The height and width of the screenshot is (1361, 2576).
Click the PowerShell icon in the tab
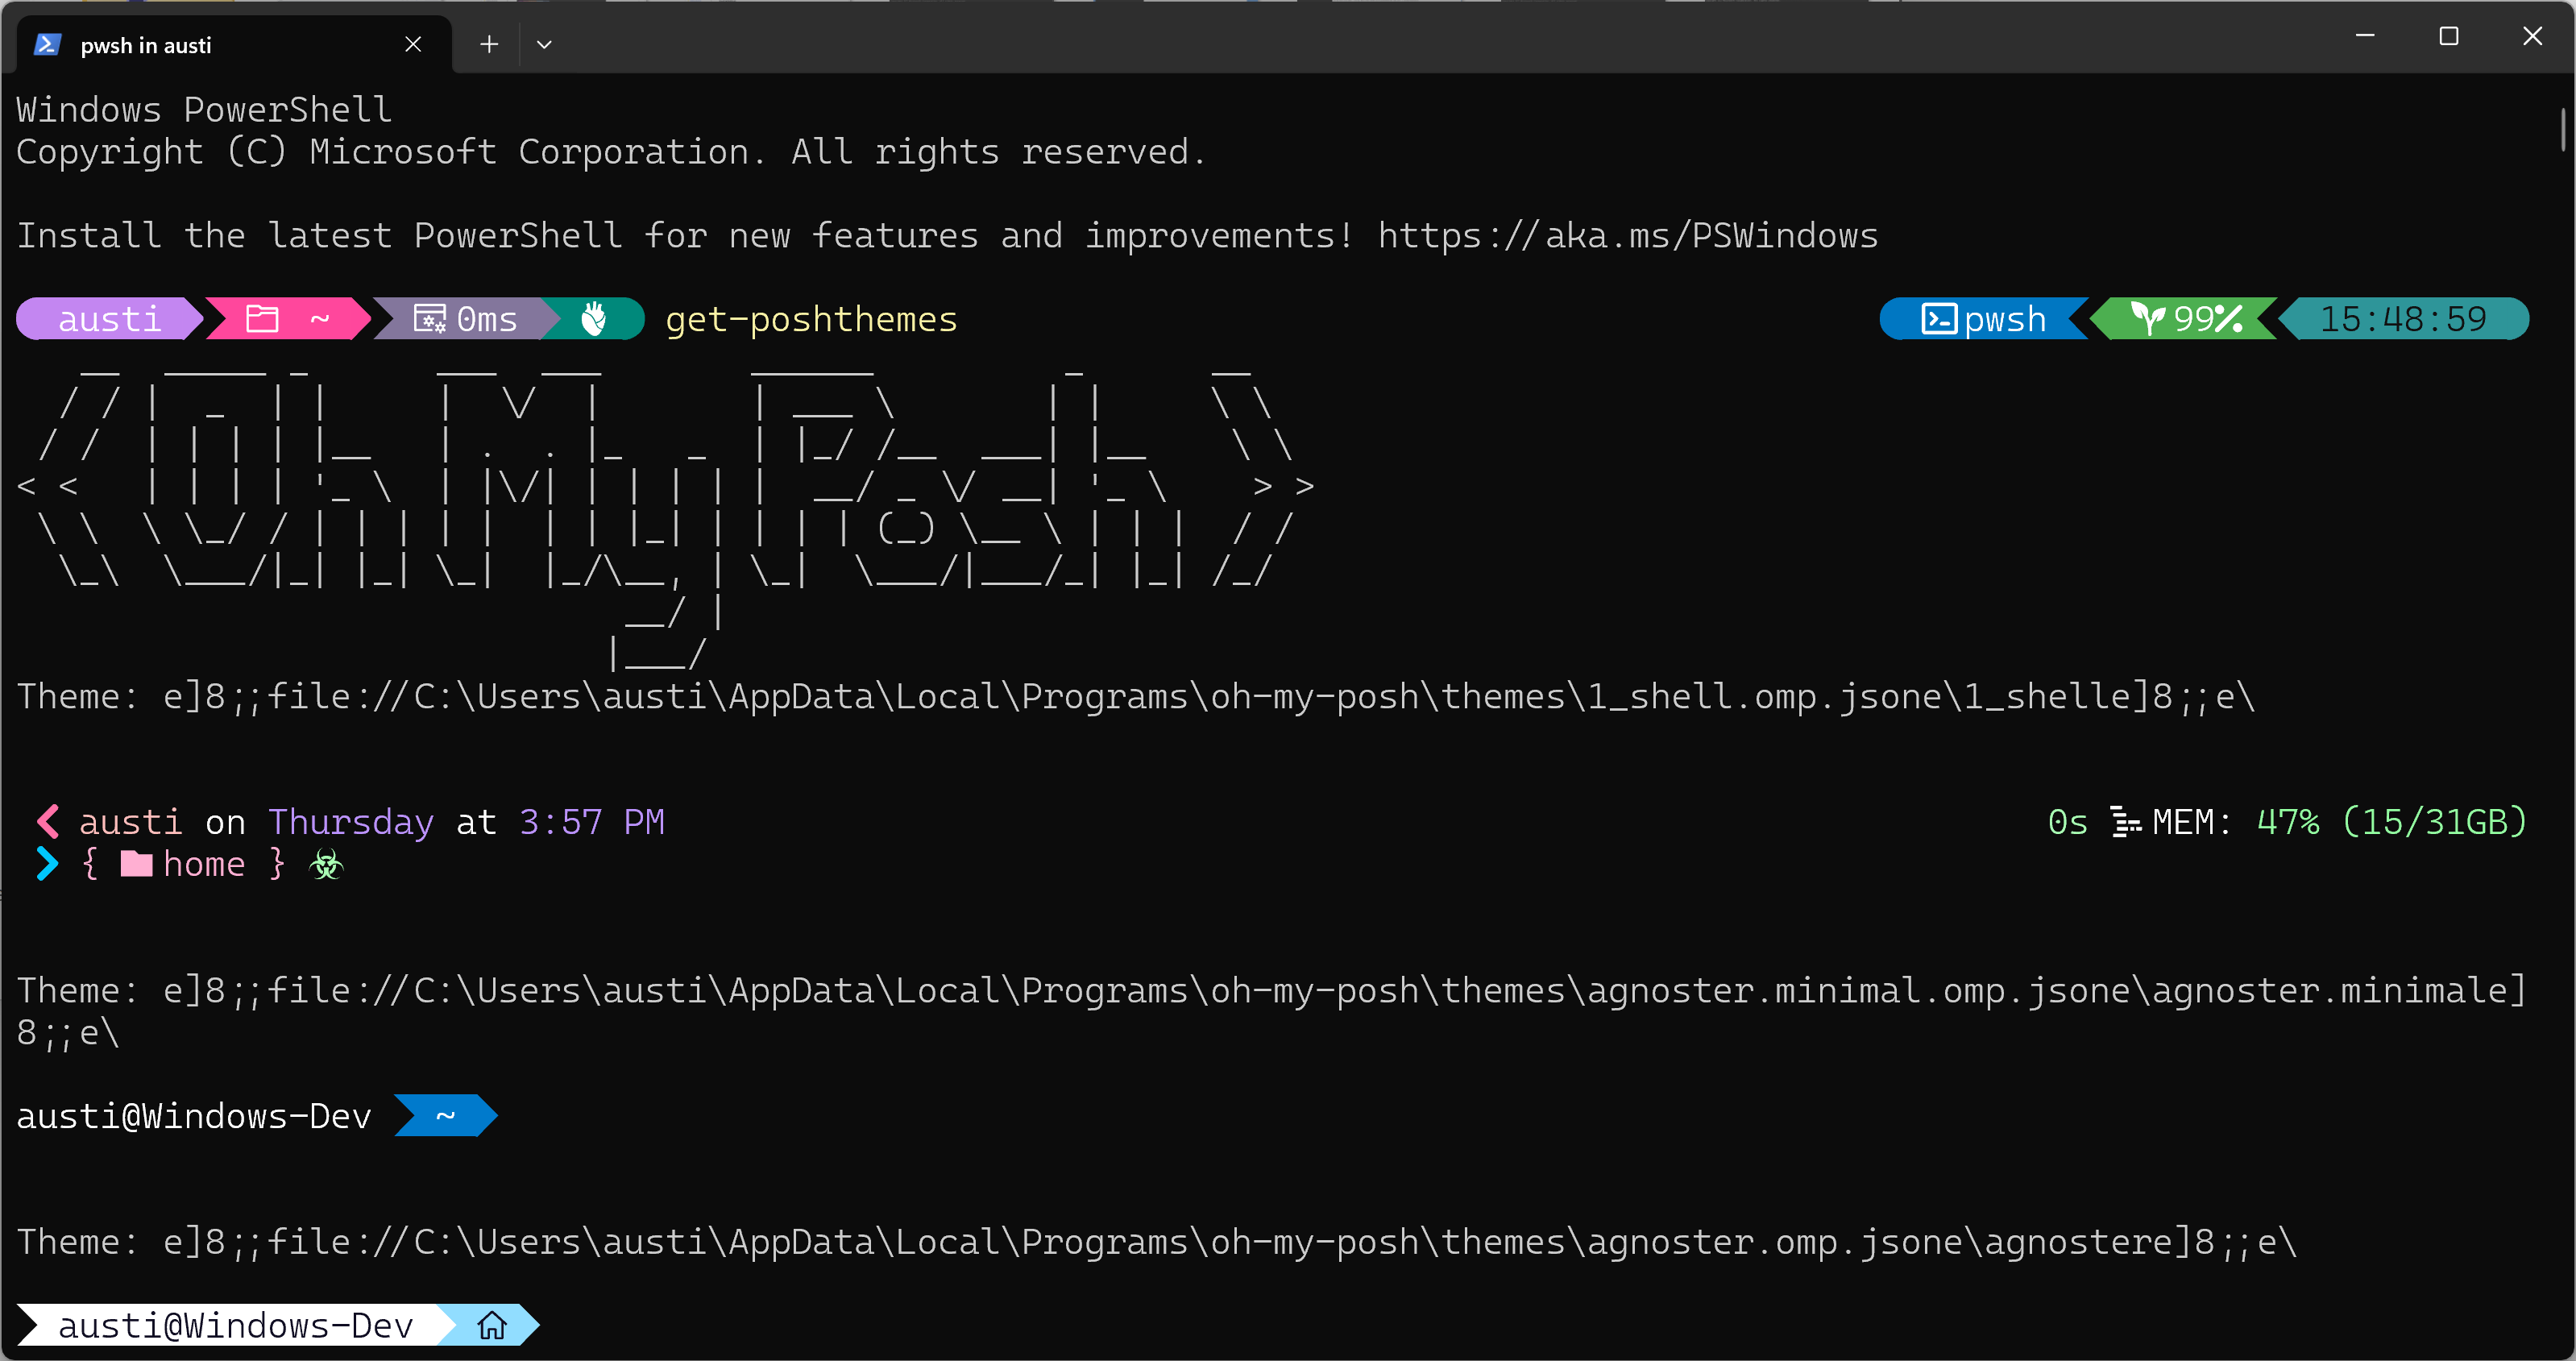pos(47,44)
